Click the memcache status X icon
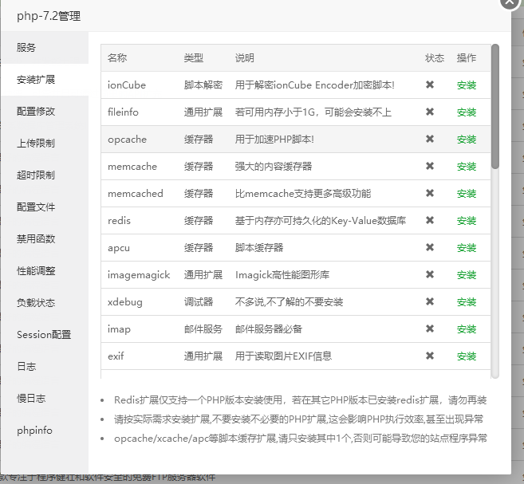 click(430, 166)
